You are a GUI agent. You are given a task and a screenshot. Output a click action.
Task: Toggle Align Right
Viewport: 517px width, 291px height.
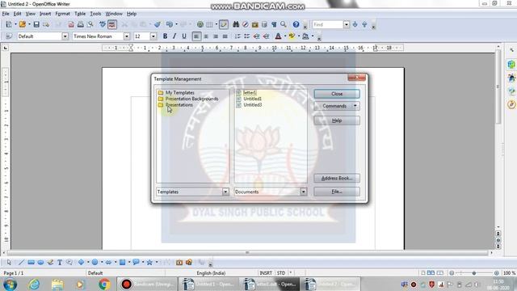click(x=216, y=36)
